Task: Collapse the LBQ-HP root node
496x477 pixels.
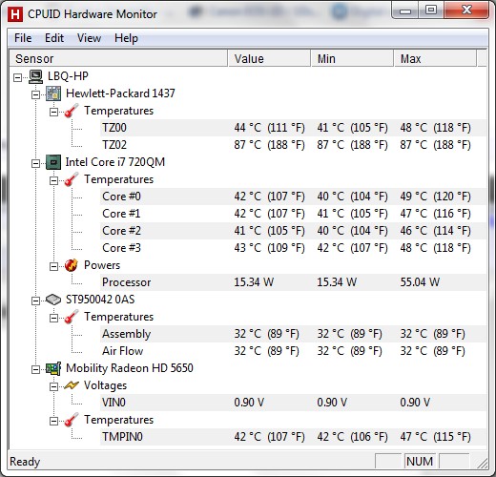Action: [x=18, y=77]
